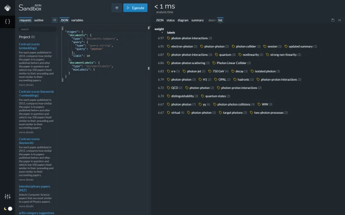Image resolution: width=345 pixels, height=215 pixels.
Task: Open arXiv category suggestions request
Action: pyautogui.click(x=36, y=213)
